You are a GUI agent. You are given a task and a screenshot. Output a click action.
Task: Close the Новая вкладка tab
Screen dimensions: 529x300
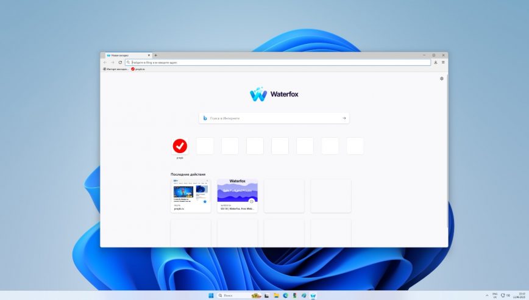149,55
